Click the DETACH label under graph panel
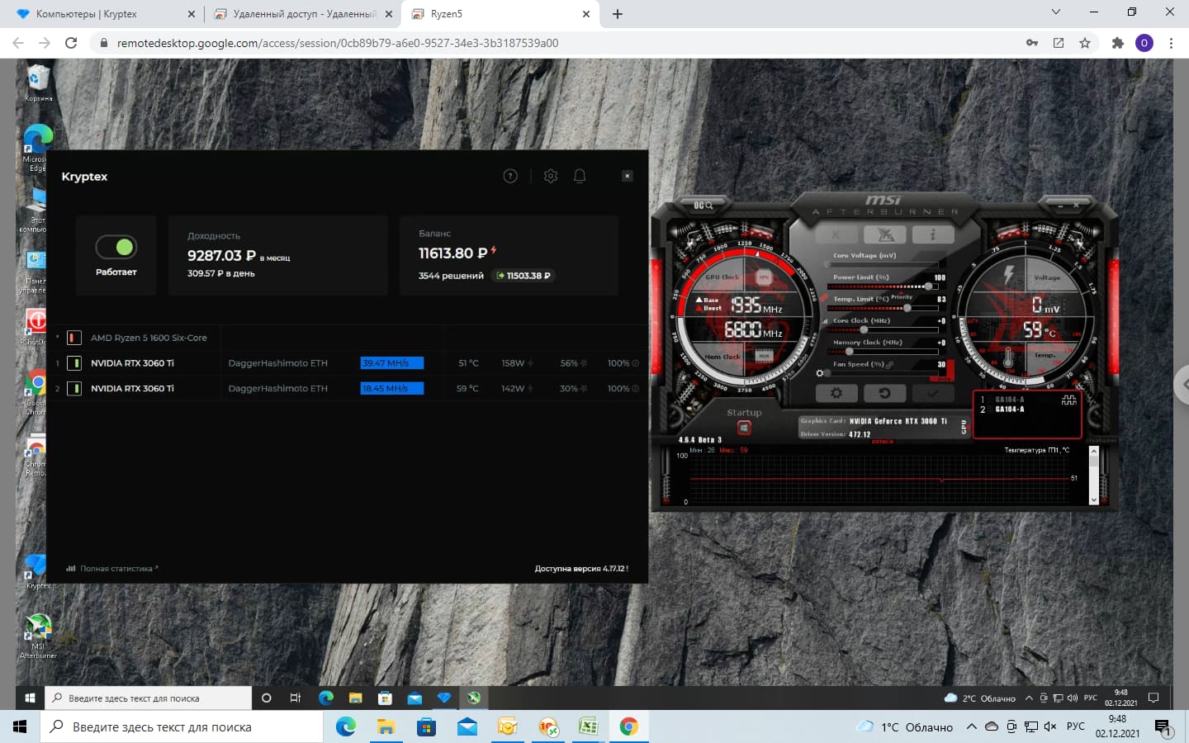This screenshot has width=1189, height=743. click(883, 442)
